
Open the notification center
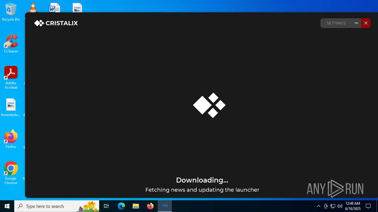(368, 206)
